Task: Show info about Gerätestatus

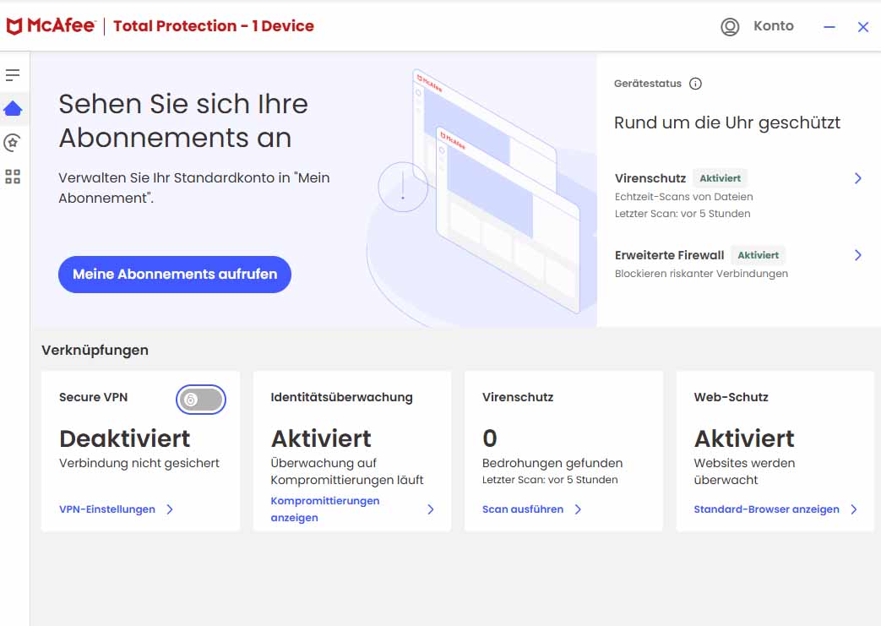Action: [695, 84]
